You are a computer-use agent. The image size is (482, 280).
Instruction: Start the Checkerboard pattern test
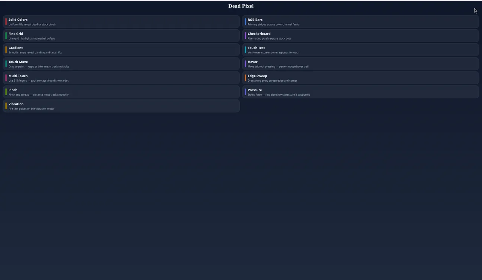click(x=360, y=36)
